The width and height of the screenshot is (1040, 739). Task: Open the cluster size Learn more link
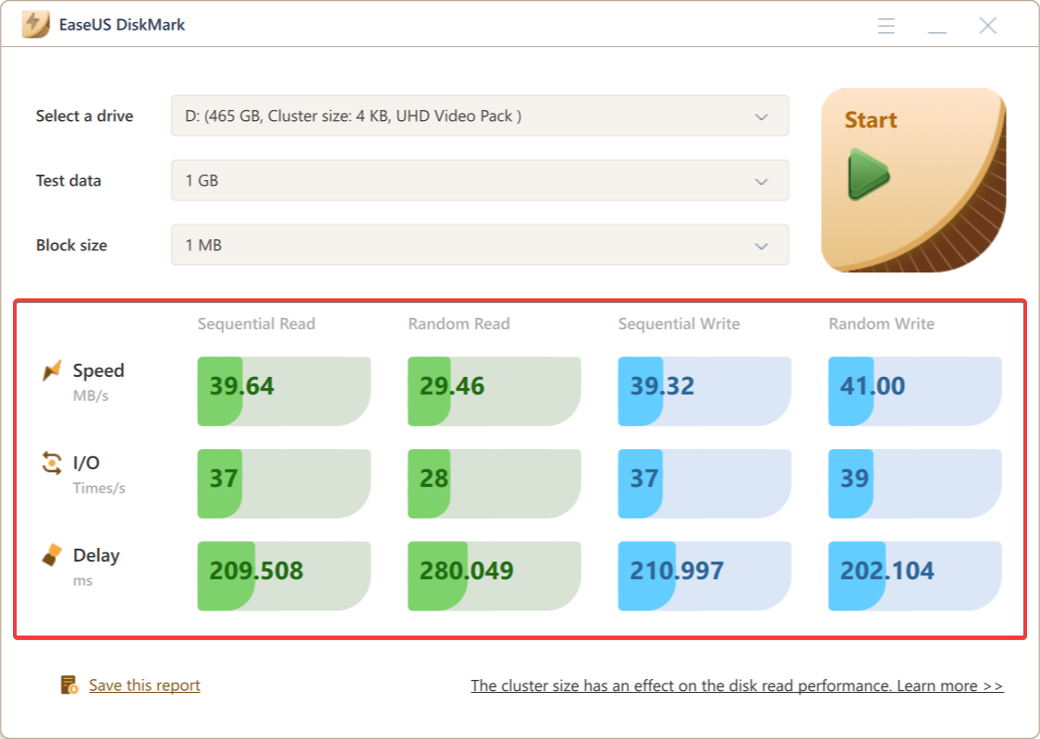pyautogui.click(x=737, y=685)
